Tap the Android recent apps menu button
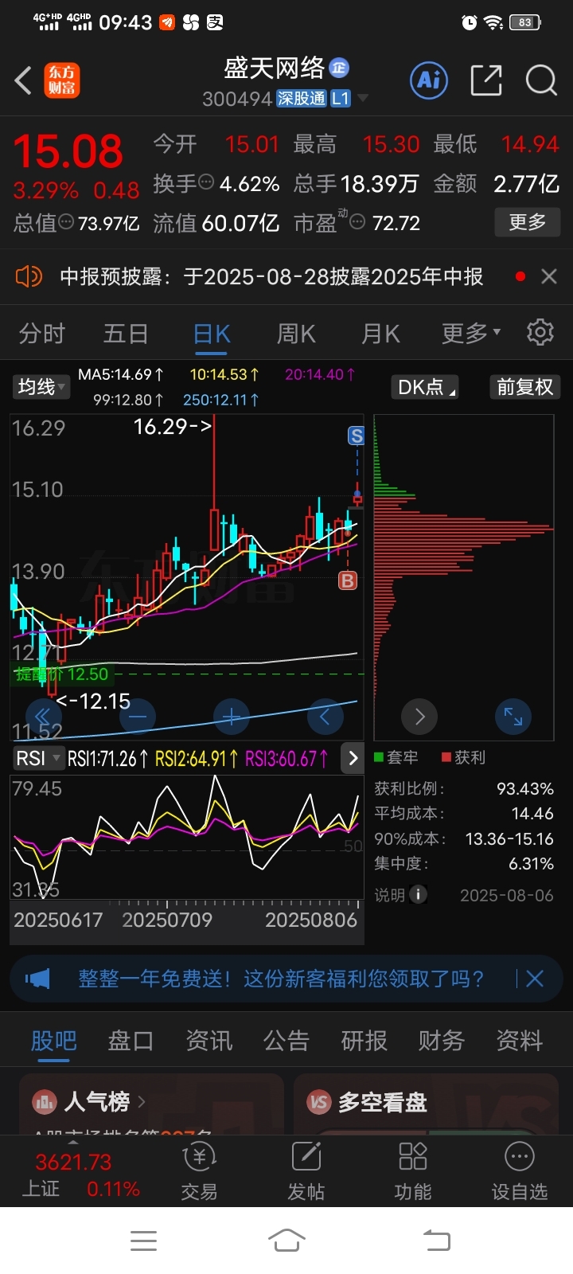The width and height of the screenshot is (573, 1274). [143, 1240]
